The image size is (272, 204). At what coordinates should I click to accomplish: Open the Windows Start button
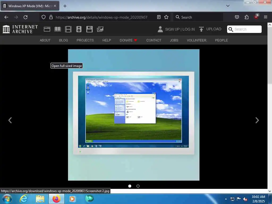point(7,199)
